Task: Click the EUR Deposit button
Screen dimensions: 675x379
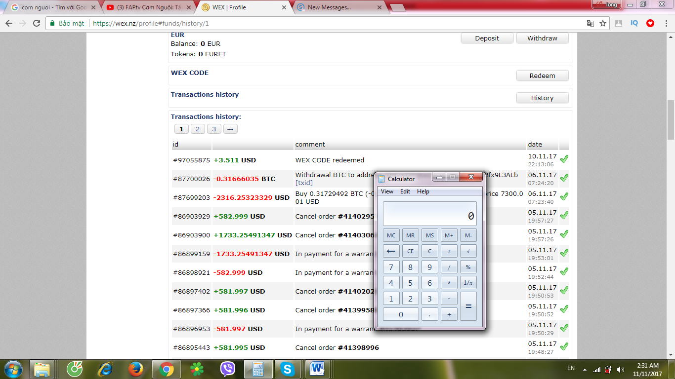Action: pos(487,38)
